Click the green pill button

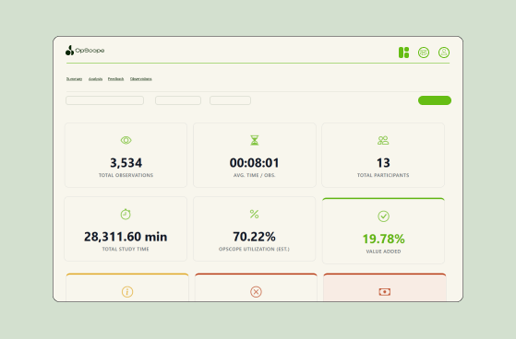pos(435,100)
